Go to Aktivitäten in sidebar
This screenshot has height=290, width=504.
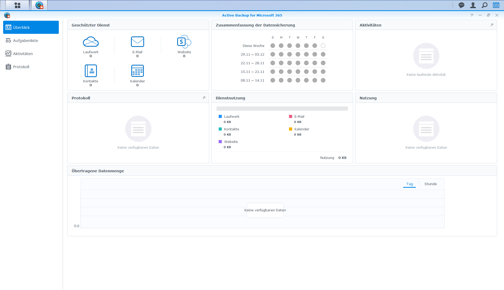[23, 54]
